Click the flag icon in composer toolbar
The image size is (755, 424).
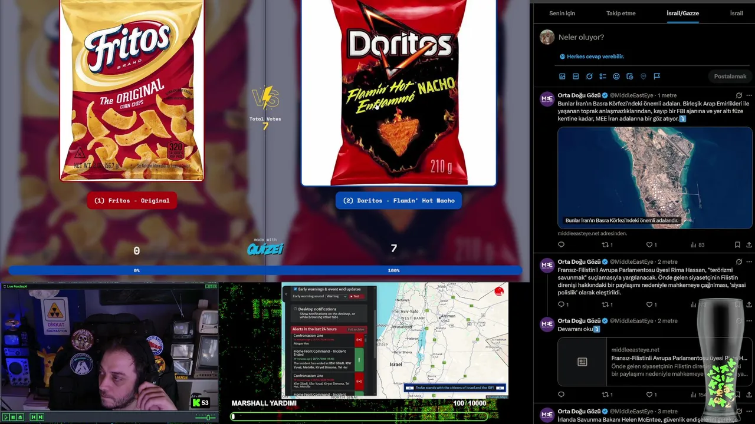pyautogui.click(x=657, y=76)
